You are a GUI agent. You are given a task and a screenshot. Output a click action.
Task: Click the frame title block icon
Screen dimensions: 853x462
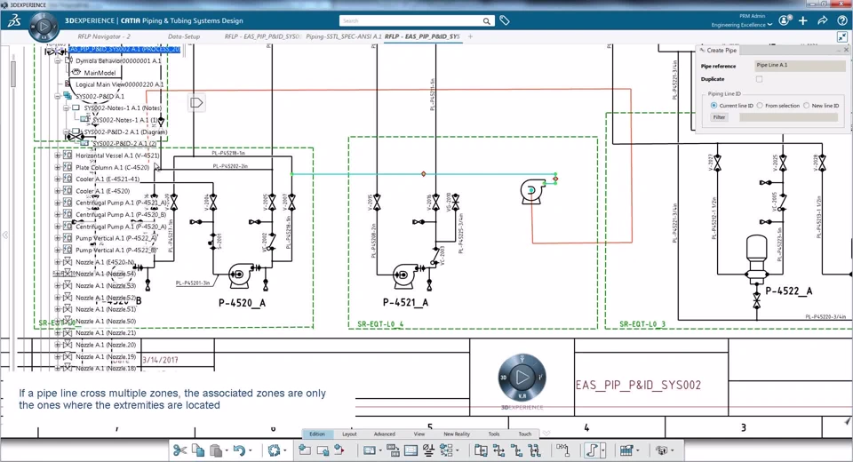(411, 450)
